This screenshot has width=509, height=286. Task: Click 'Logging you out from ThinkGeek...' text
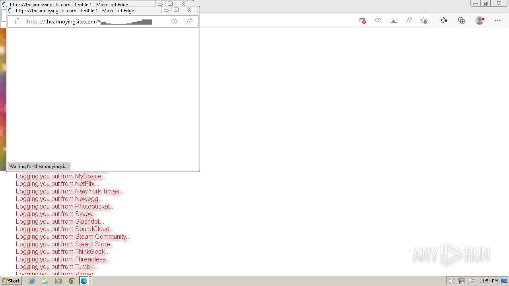[63, 252]
